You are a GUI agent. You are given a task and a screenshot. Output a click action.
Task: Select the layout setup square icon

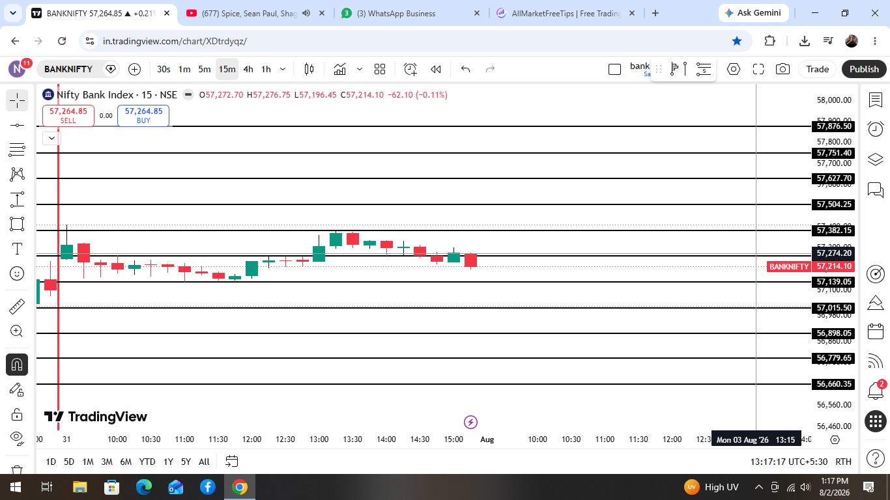tap(614, 69)
